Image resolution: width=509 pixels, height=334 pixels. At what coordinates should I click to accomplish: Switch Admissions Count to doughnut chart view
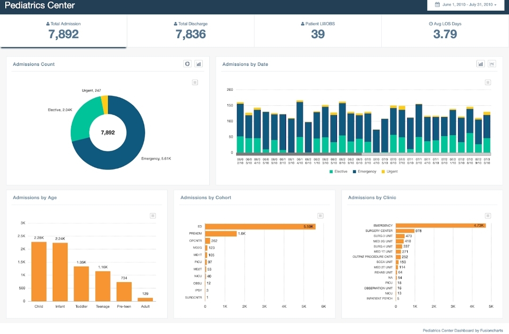(x=188, y=64)
